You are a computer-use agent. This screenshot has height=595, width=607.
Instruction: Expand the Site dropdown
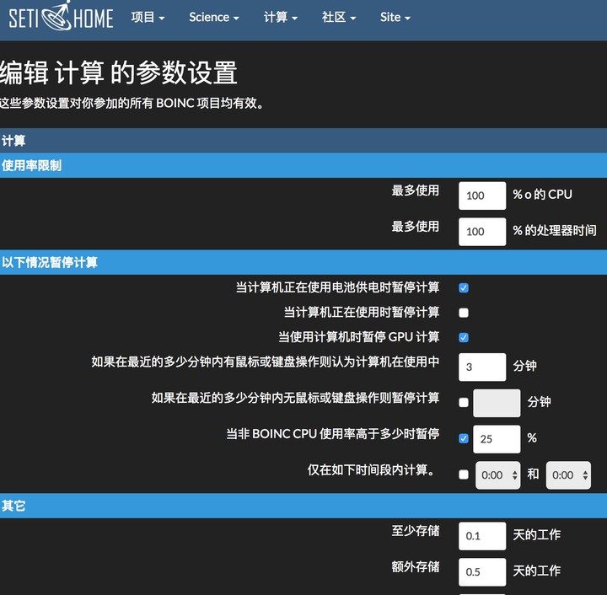point(395,18)
